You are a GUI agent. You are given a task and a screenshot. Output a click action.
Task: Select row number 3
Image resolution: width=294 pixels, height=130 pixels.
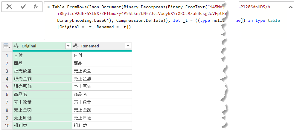[7, 71]
